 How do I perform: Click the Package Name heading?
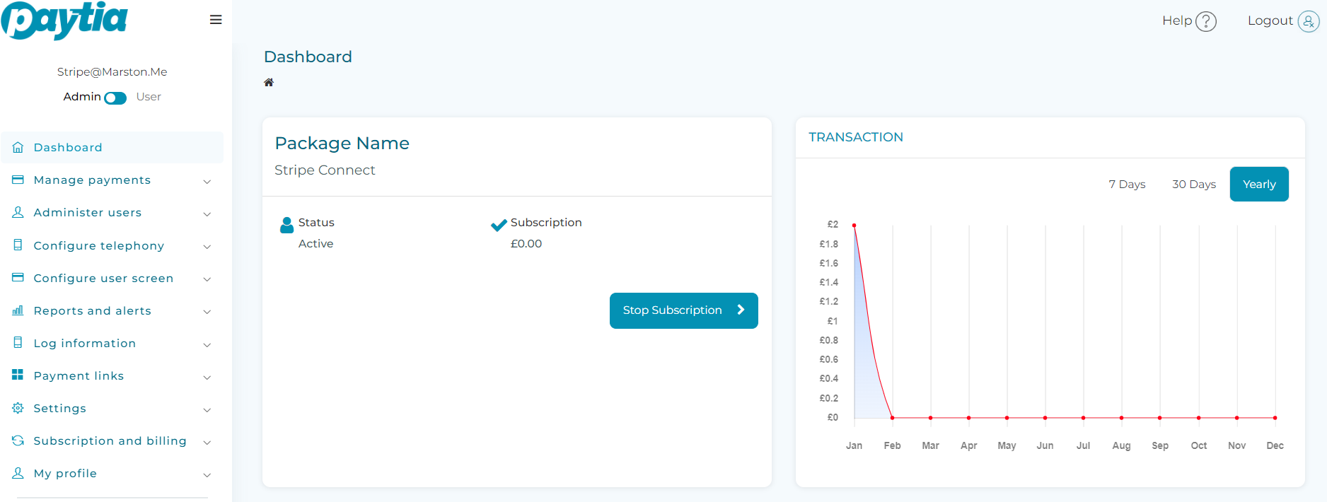342,144
